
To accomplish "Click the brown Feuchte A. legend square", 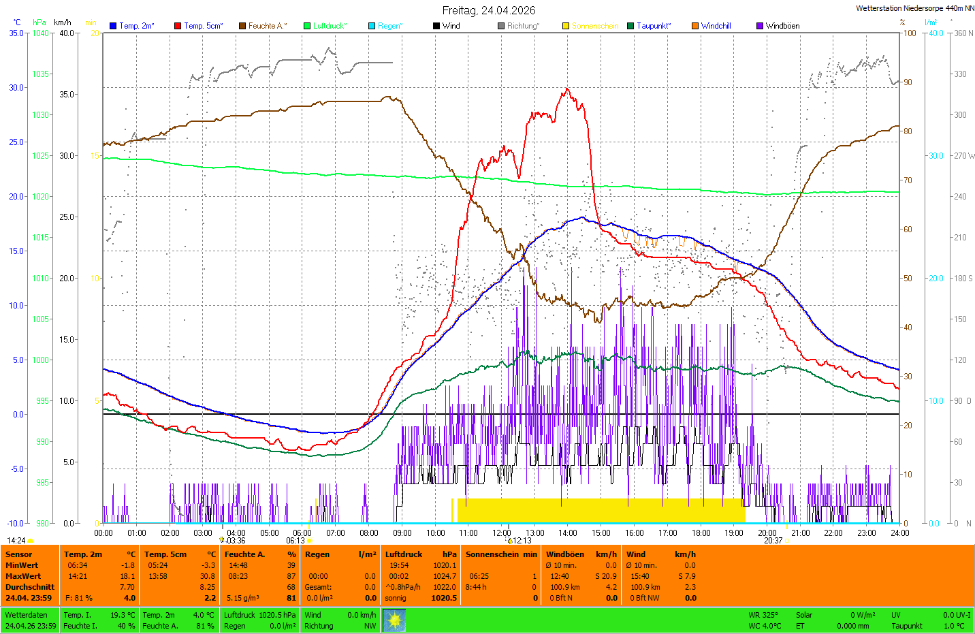I will tap(242, 26).
